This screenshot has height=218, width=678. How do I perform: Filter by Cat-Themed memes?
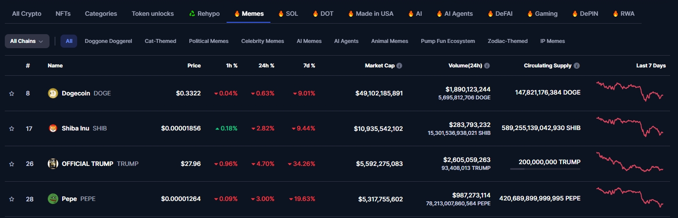(160, 41)
